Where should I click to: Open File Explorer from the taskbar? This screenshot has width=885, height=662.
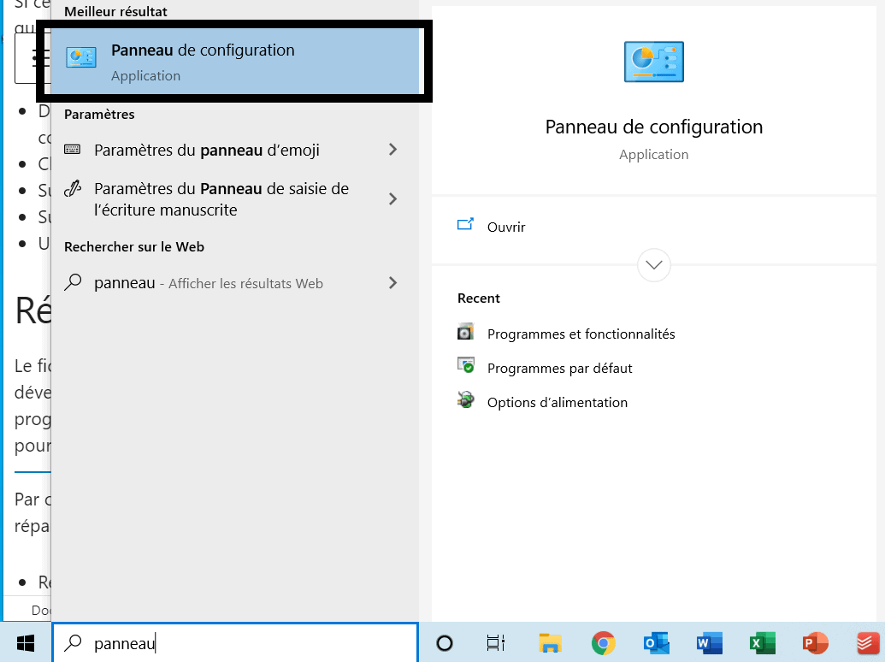[x=550, y=643]
